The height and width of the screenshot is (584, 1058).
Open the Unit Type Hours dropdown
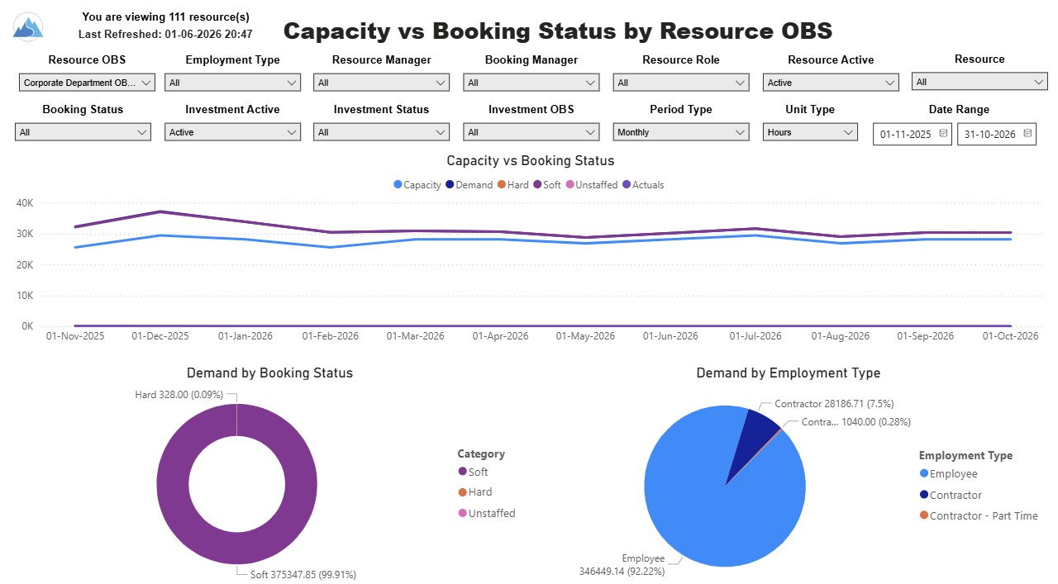tap(810, 132)
